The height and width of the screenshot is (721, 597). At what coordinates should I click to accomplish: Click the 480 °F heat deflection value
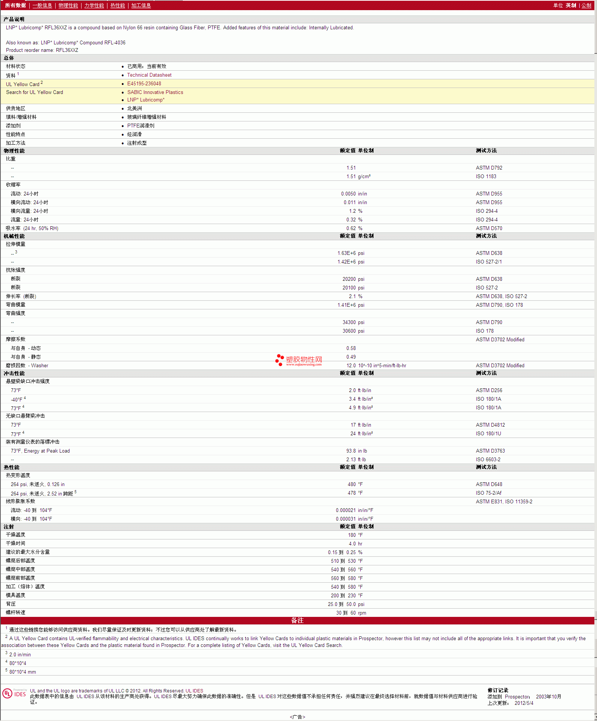[x=355, y=485]
